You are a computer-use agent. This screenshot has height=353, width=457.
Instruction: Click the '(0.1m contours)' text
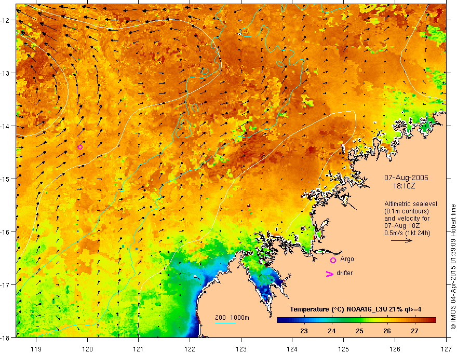(407, 211)
